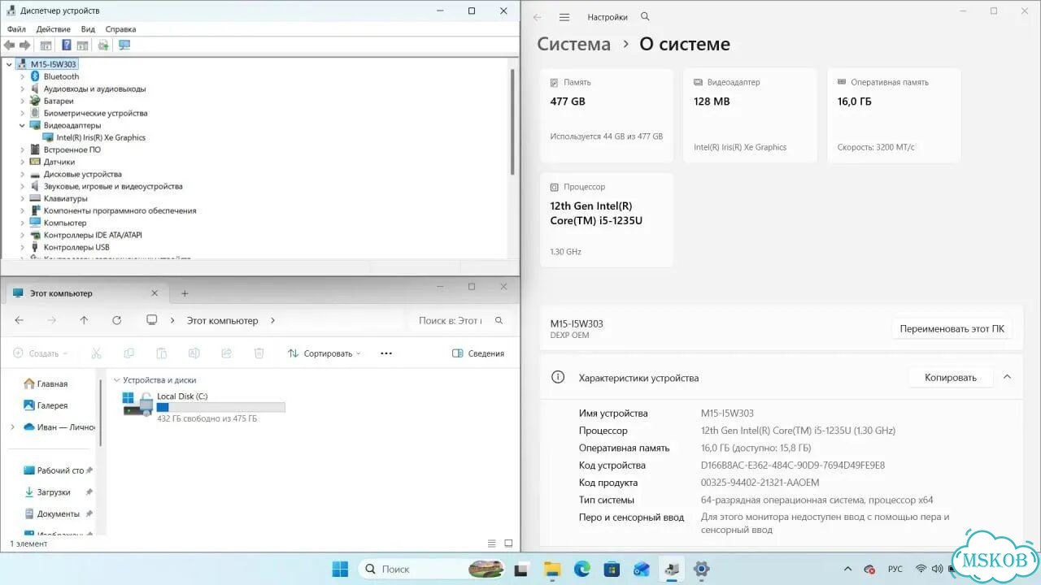Open the Вид menu
1041x585 pixels.
(88, 29)
